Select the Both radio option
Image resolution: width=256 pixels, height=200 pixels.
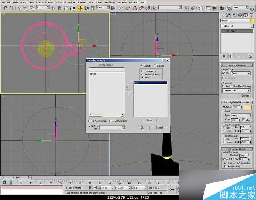click(143, 78)
